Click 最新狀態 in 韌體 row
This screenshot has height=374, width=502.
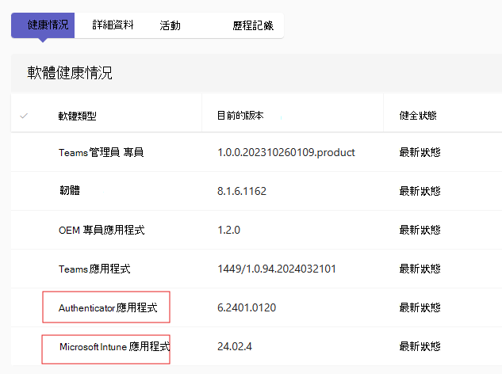(x=420, y=191)
